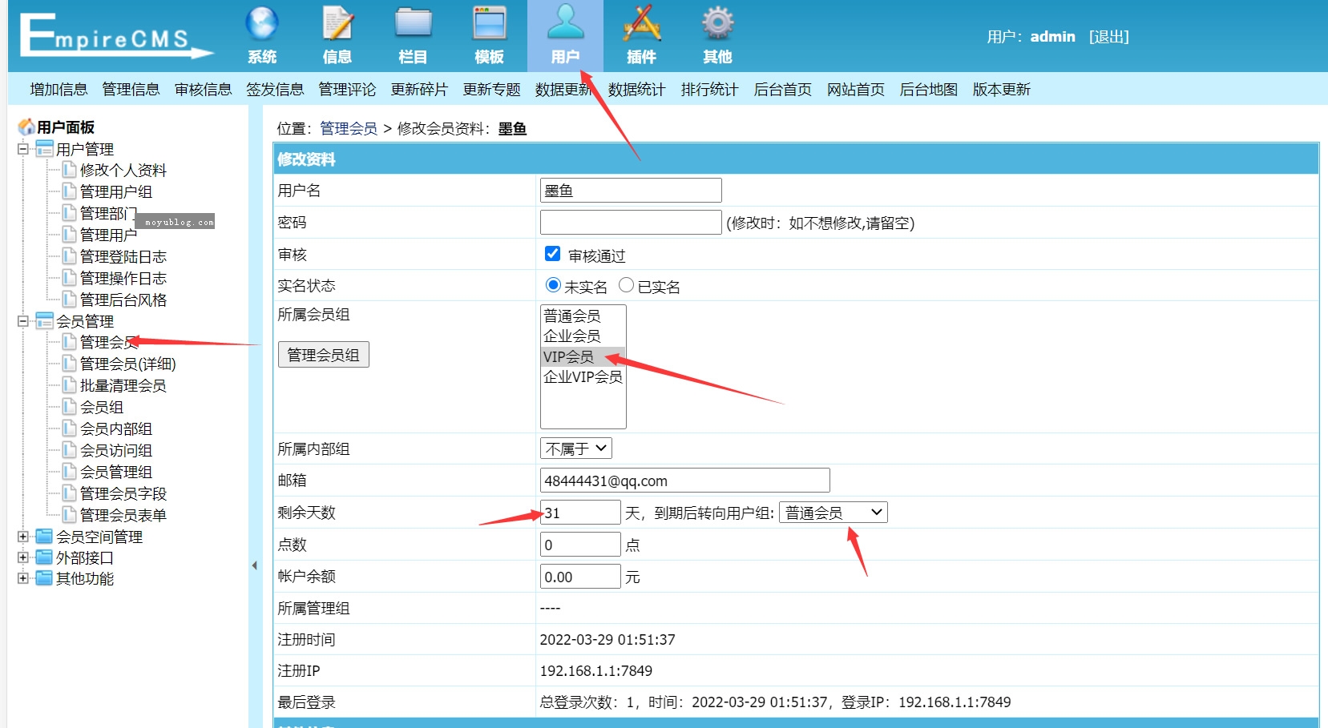Click the 退出 logout link
The height and width of the screenshot is (728, 1328).
point(1109,36)
